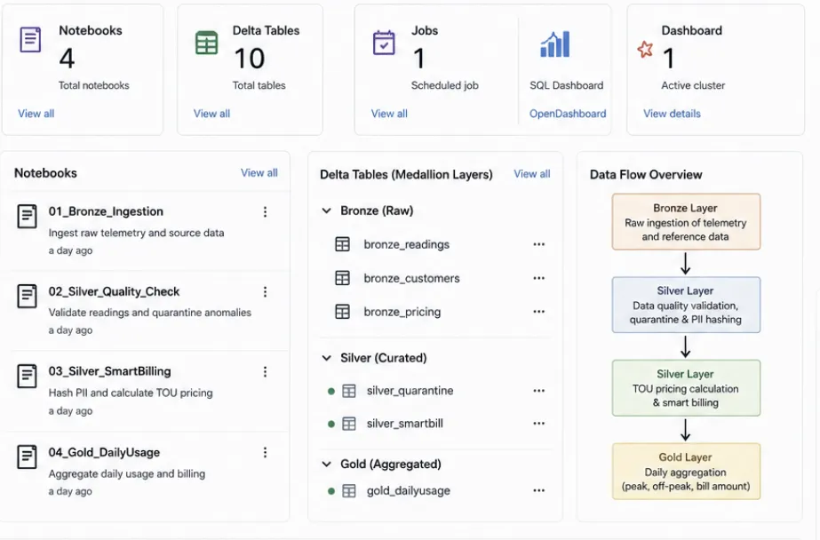Click the Silver Layer data quality validation box
The height and width of the screenshot is (540, 820).
point(686,305)
